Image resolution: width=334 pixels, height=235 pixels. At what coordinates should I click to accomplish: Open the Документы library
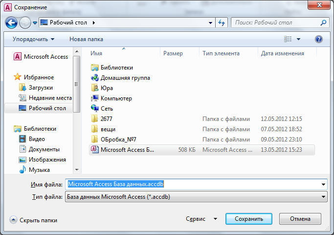coord(40,149)
